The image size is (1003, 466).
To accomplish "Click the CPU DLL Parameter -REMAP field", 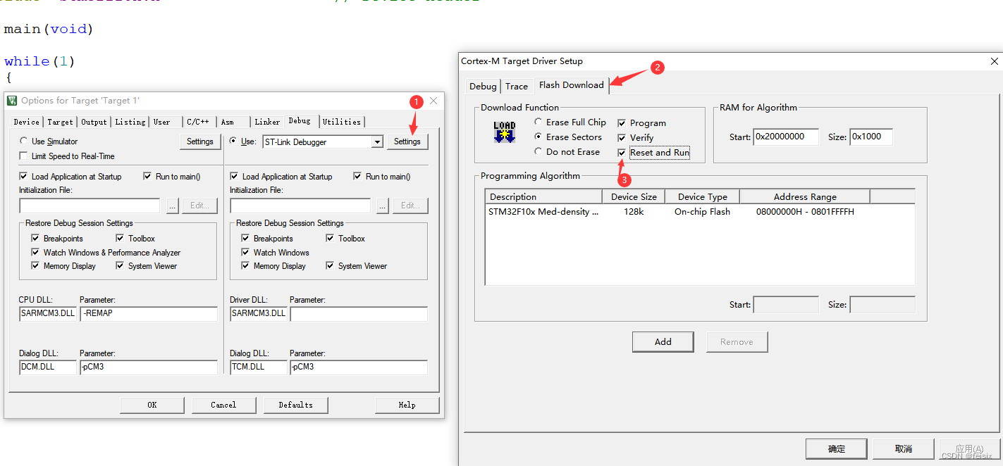I will [149, 313].
